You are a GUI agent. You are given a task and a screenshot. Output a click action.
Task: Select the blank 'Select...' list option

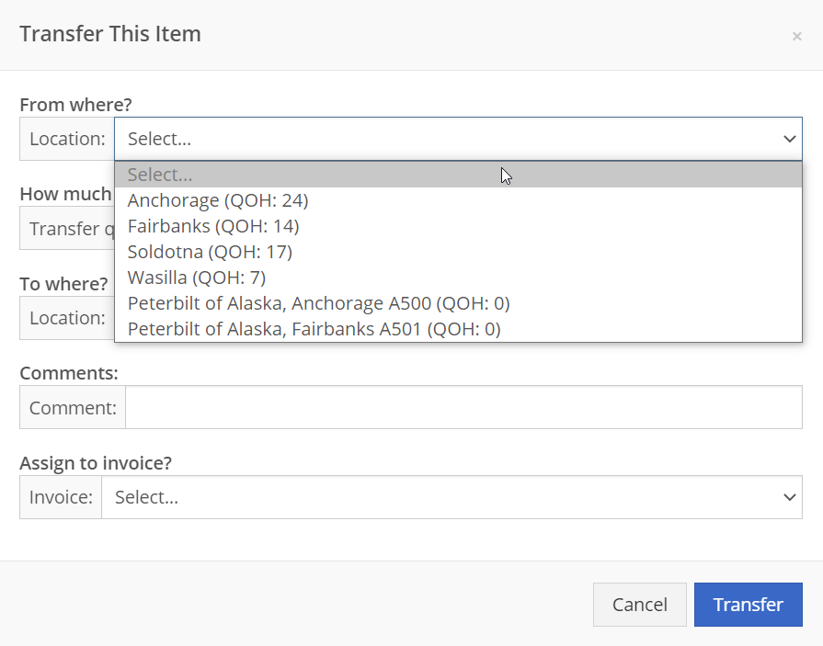tap(458, 175)
